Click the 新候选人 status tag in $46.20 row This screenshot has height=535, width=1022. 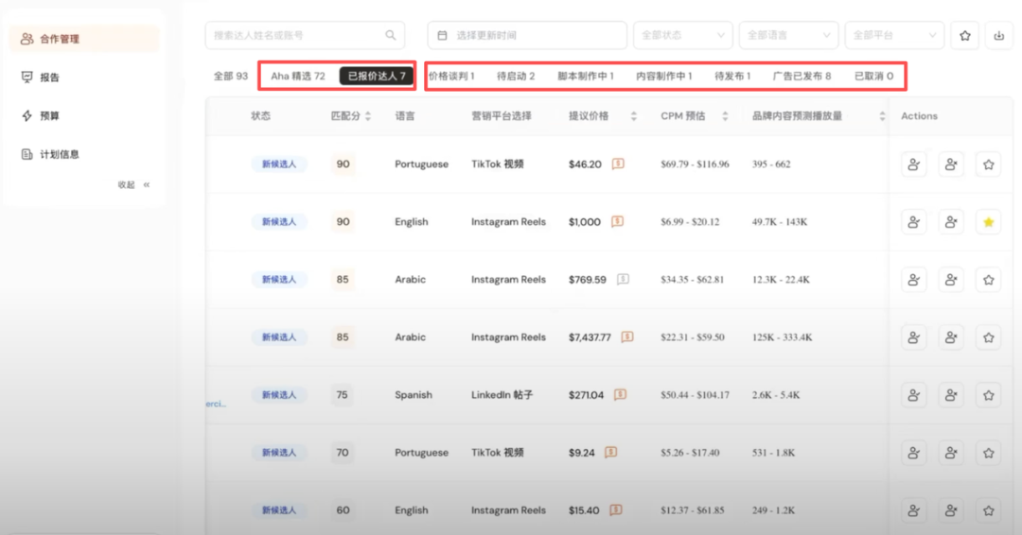(279, 164)
